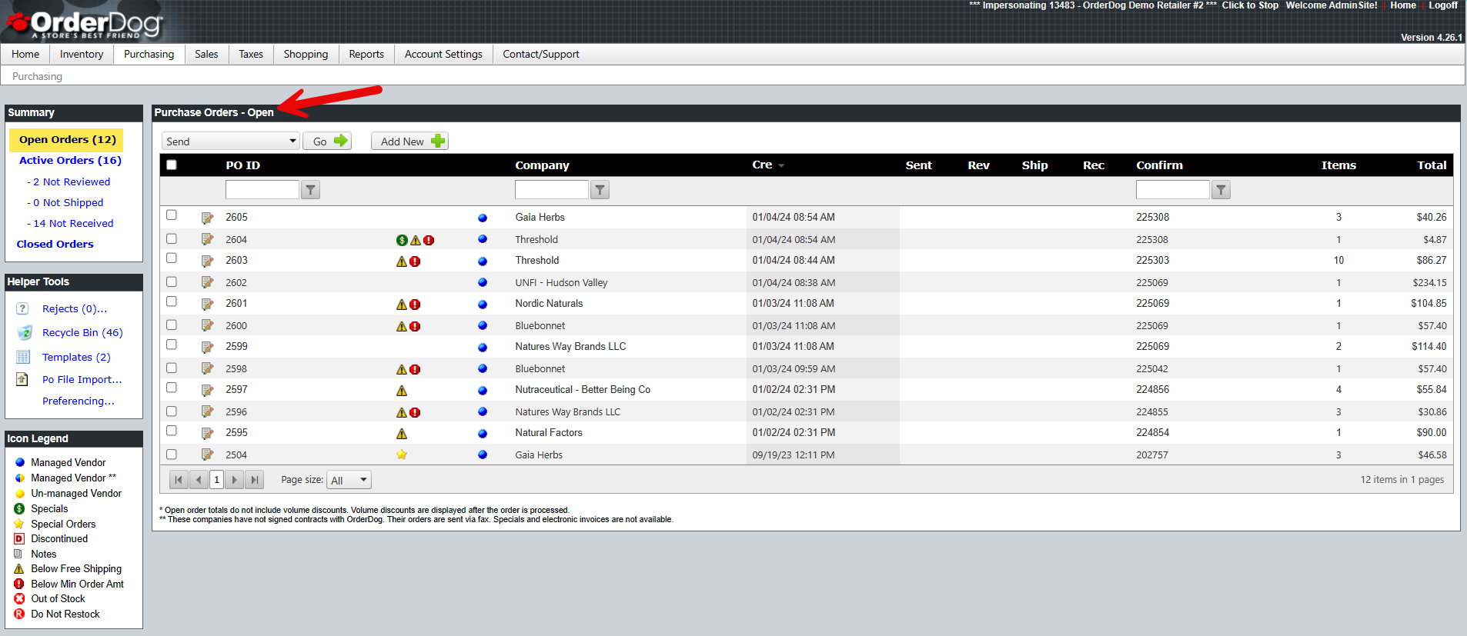Viewport: 1467px width, 636px height.
Task: Open edit icon for PO 2602
Action: [207, 283]
